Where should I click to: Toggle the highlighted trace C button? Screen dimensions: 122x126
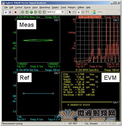click(x=31, y=12)
